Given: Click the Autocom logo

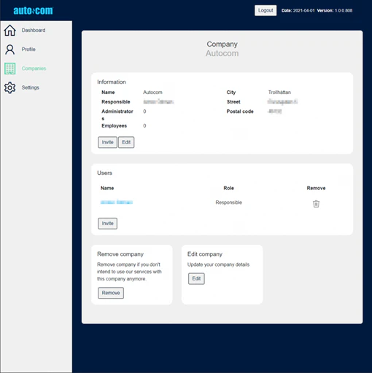Looking at the screenshot, I should point(33,11).
